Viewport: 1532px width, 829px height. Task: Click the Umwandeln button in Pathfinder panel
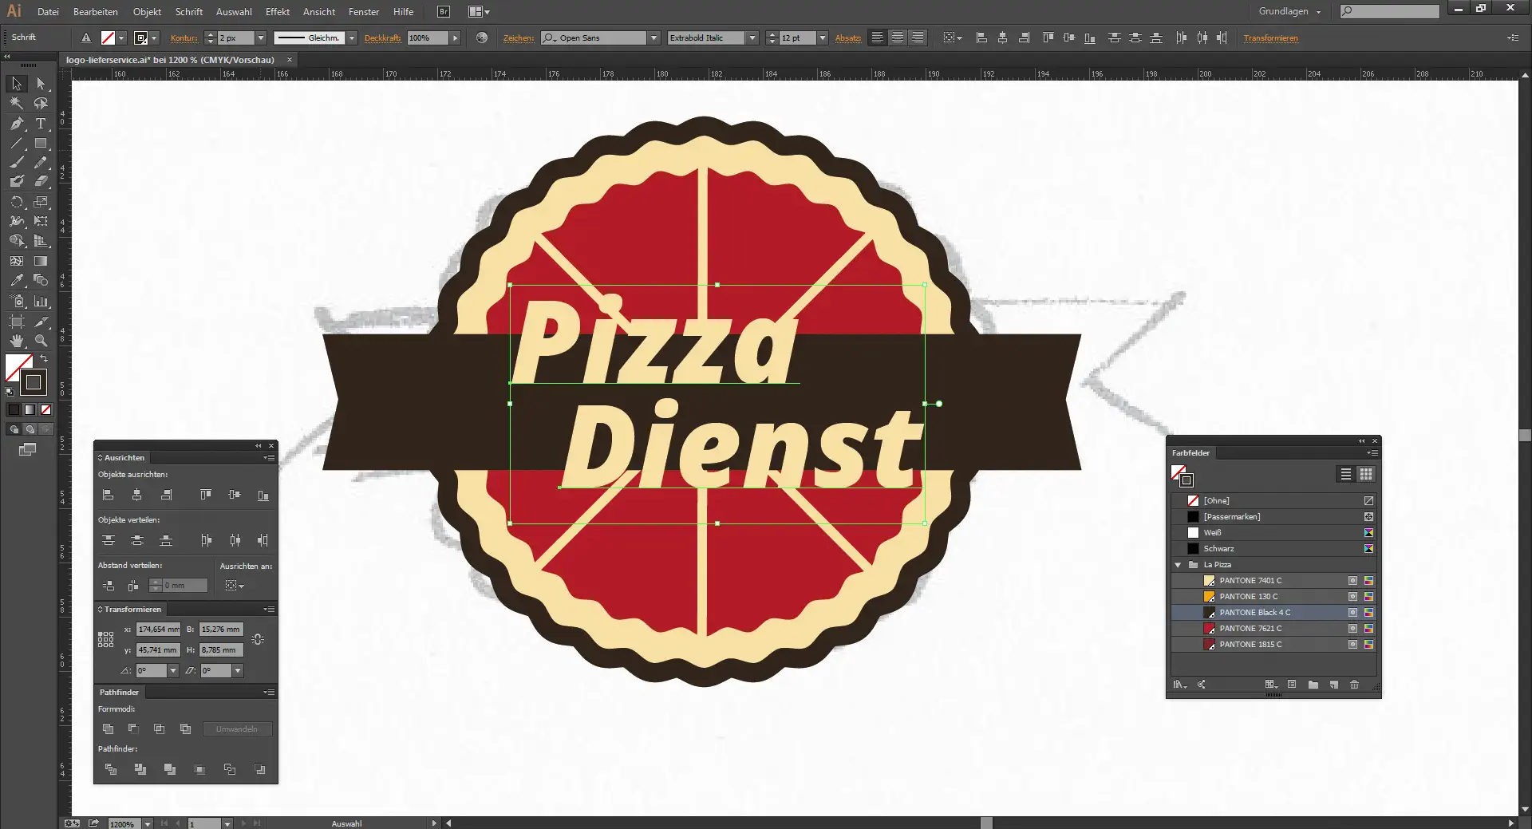click(237, 728)
